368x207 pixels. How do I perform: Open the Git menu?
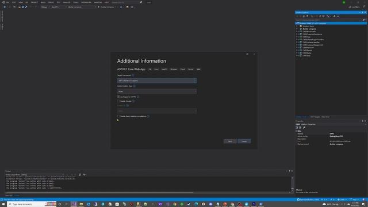(x=27, y=2)
